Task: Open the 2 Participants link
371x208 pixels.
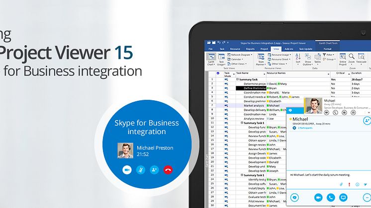Action: point(305,128)
